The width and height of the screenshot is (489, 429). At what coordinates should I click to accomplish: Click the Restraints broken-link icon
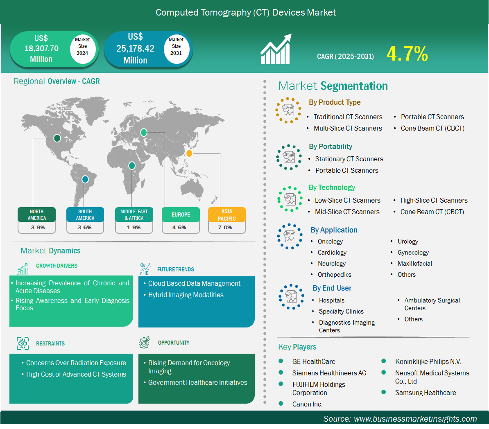pos(23,343)
